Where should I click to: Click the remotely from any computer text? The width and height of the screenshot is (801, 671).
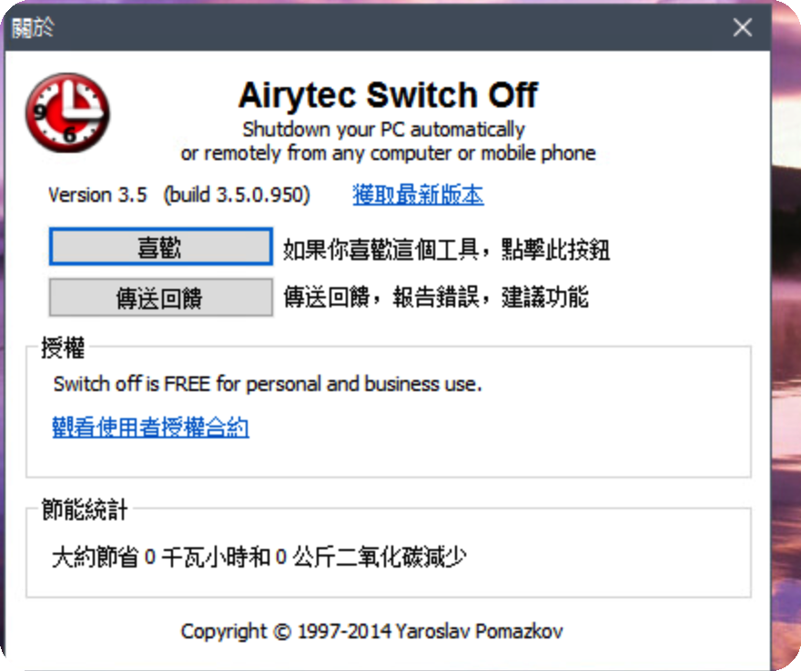[x=388, y=153]
